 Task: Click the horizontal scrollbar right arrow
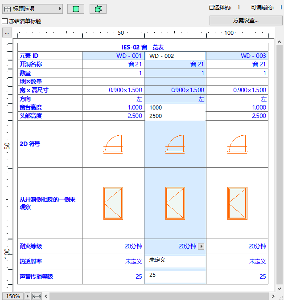273,296
